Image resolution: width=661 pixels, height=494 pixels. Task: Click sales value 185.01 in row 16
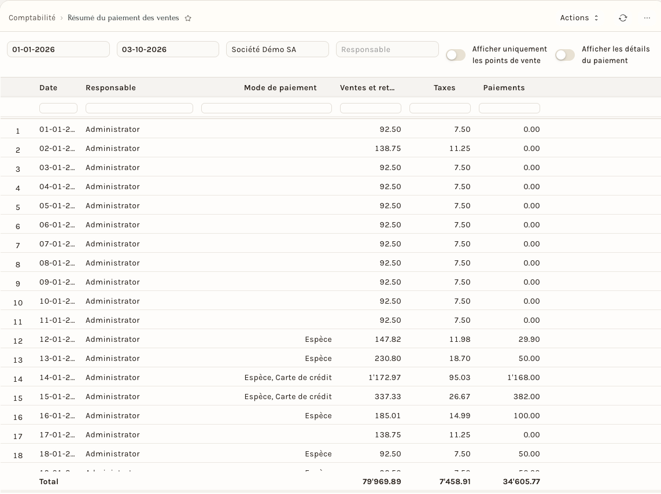(388, 415)
